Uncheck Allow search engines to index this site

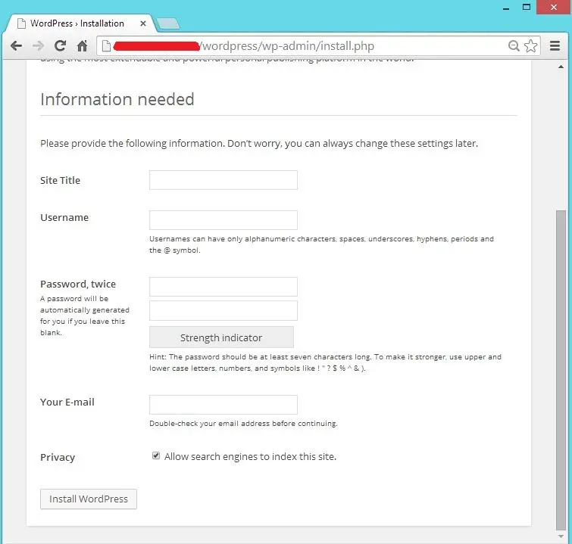156,455
